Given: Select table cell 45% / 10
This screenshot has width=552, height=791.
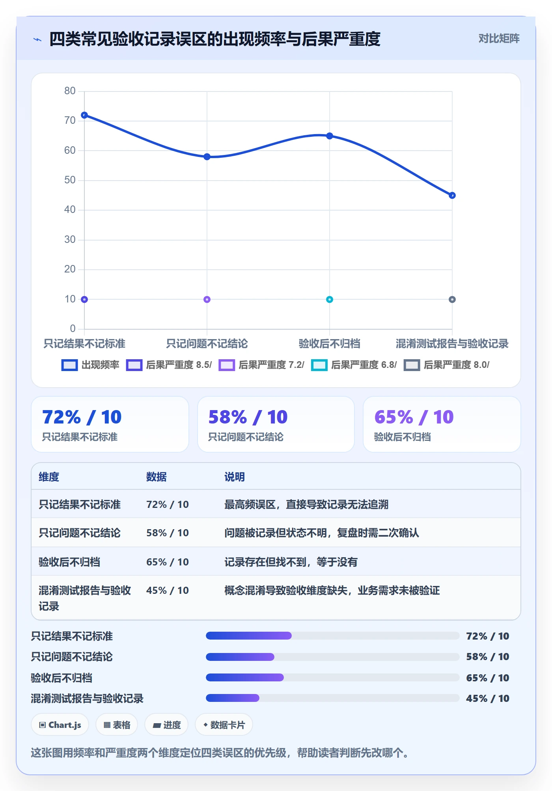Looking at the screenshot, I should coord(168,590).
